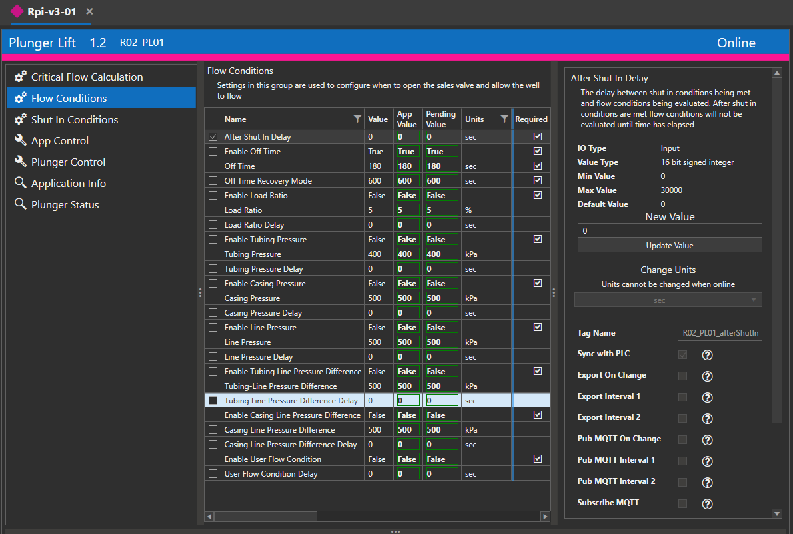Click the Tag Name text field
The height and width of the screenshot is (534, 793).
pos(720,333)
